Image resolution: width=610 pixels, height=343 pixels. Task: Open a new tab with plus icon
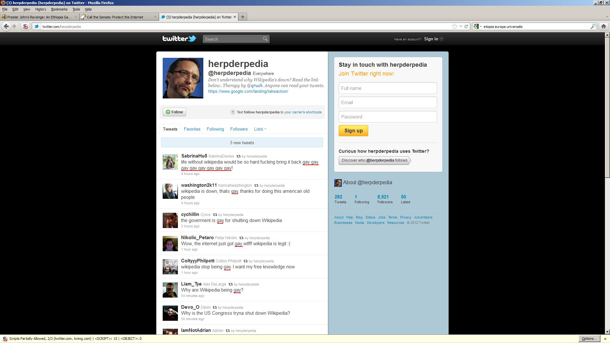(243, 17)
